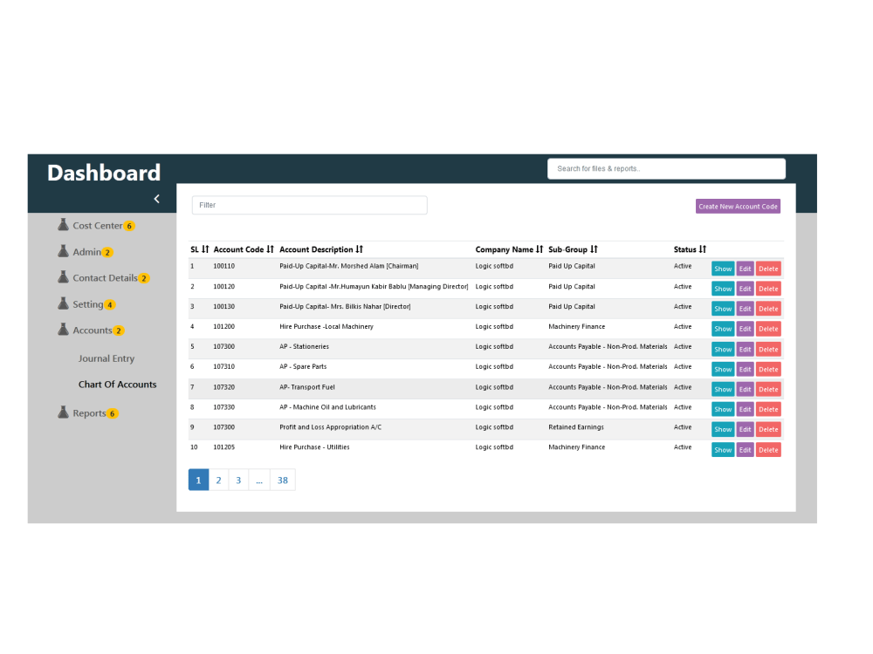Click the flask icon beside Contact Details
This screenshot has height=654, width=873.
[64, 277]
